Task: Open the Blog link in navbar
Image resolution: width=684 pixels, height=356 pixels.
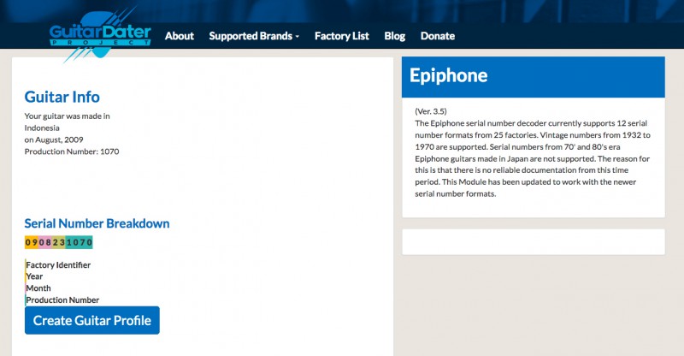Action: [394, 36]
